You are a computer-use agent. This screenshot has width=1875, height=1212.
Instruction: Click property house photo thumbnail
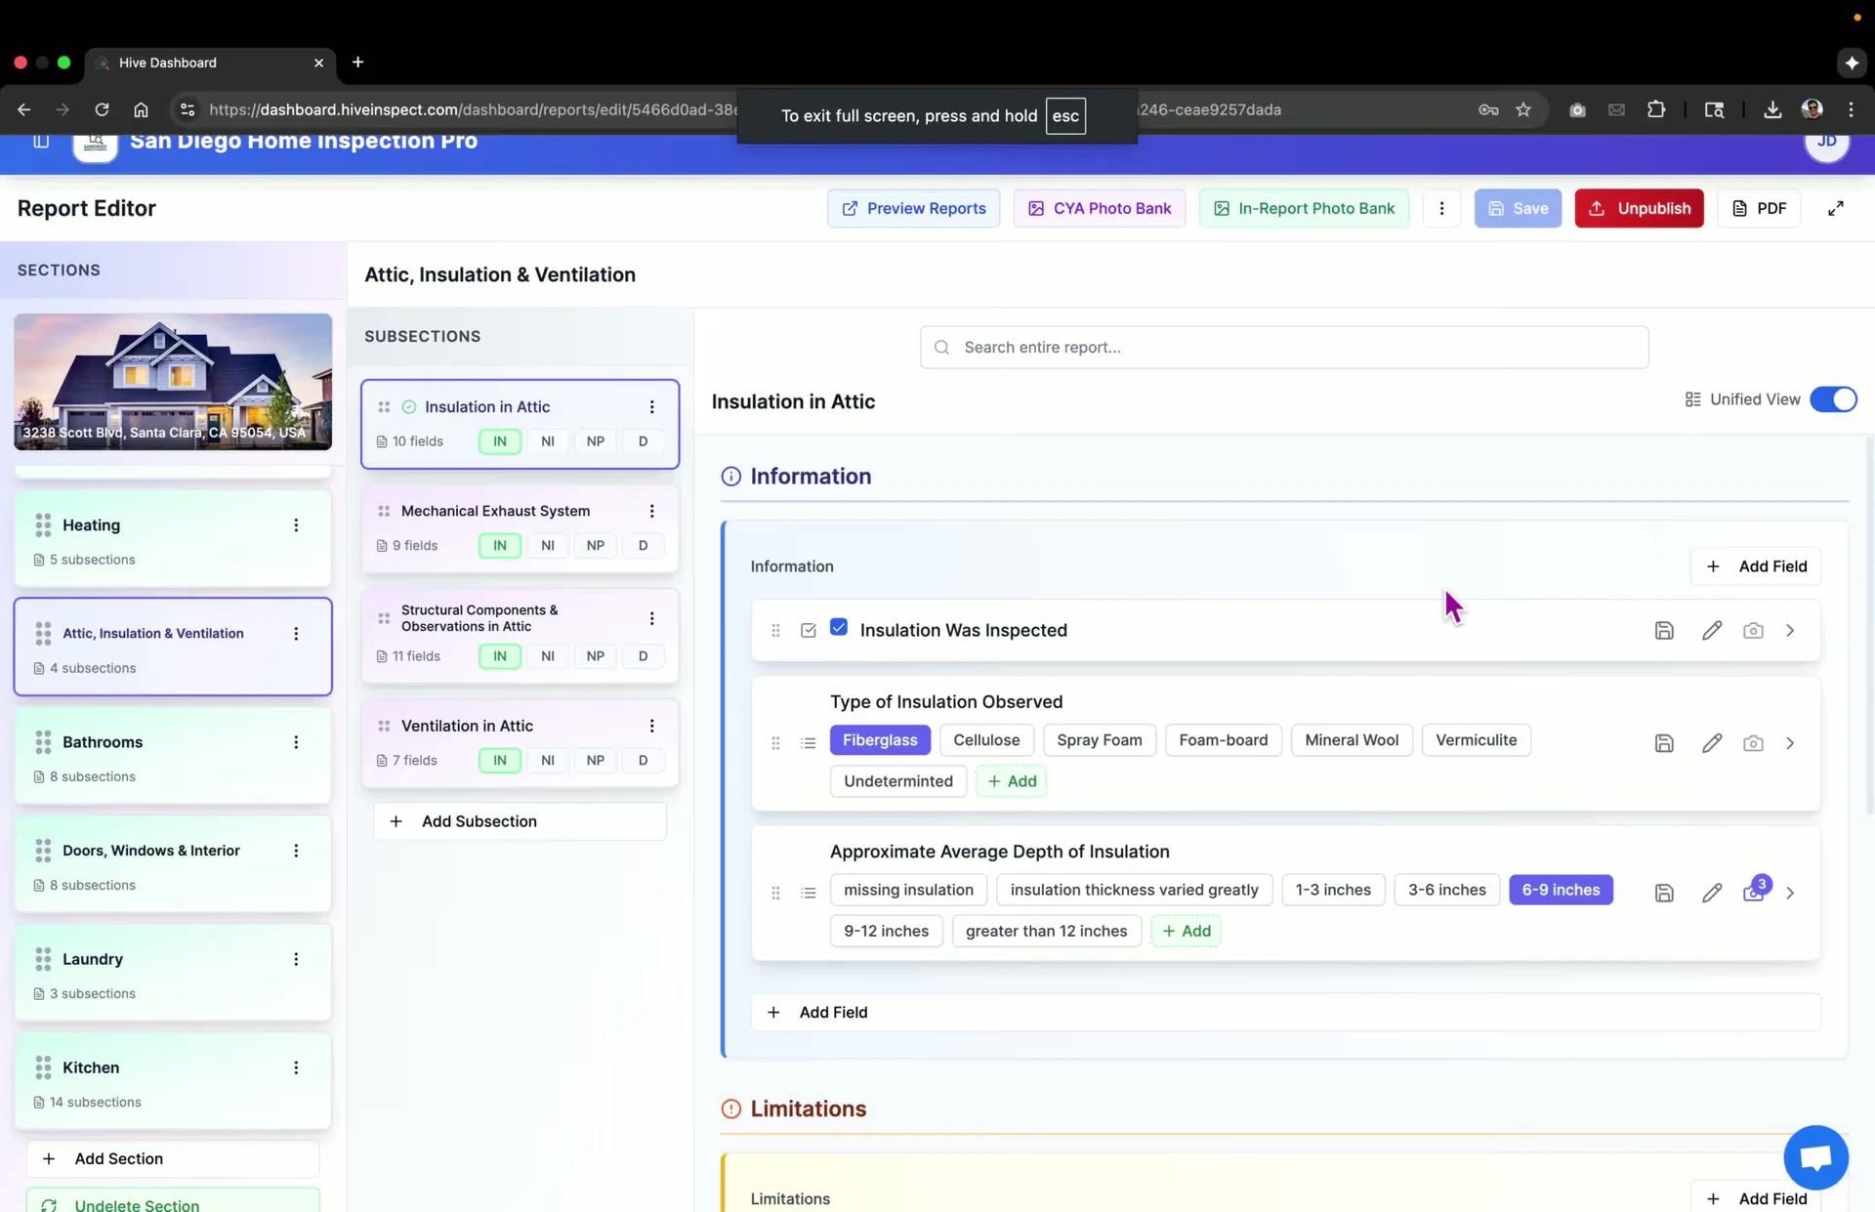(x=173, y=382)
